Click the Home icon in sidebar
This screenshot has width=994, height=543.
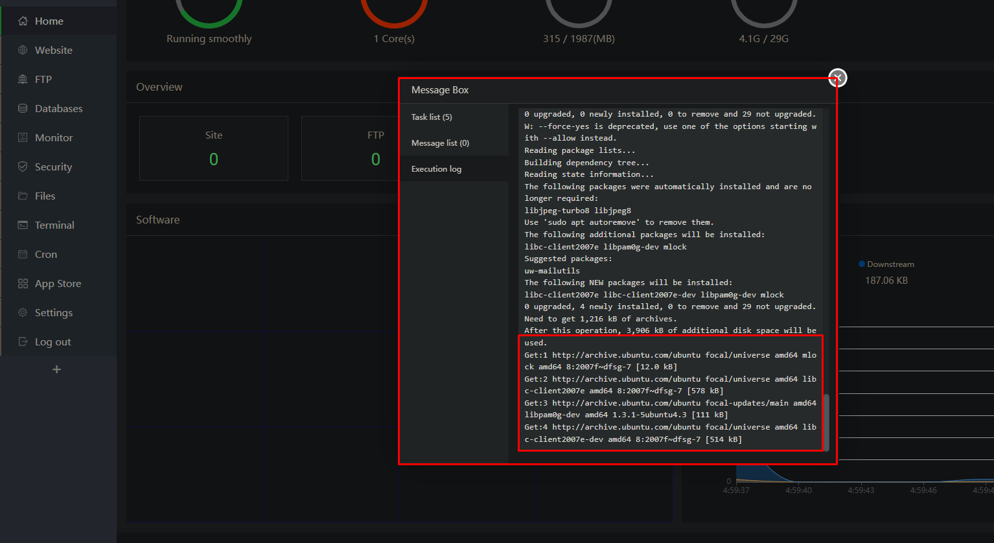coord(23,21)
